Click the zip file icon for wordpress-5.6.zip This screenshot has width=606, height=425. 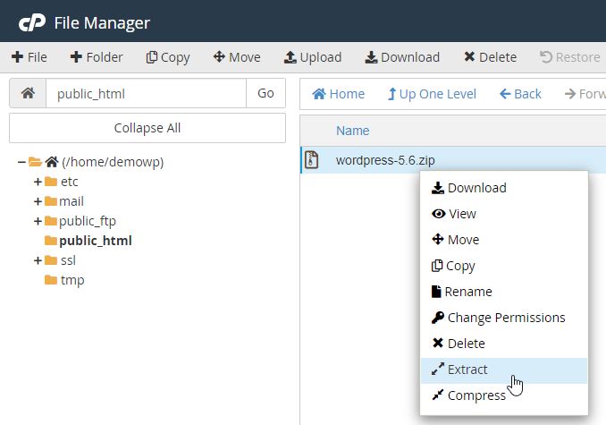pos(312,160)
